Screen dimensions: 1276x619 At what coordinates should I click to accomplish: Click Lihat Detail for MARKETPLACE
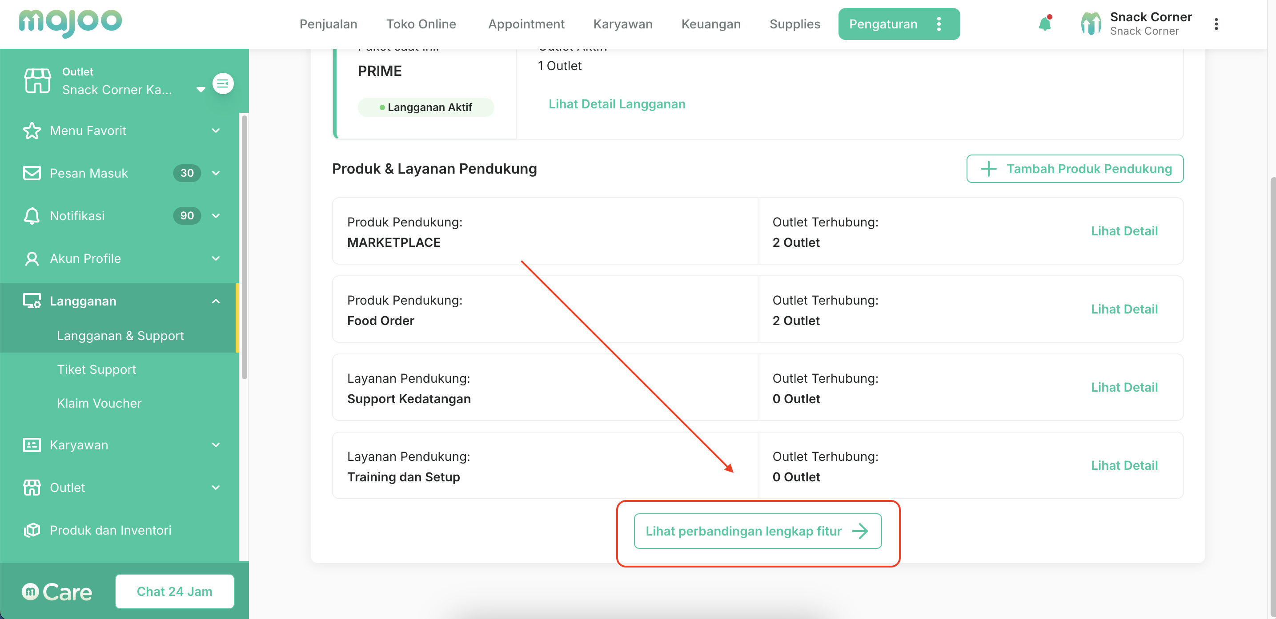pos(1124,230)
